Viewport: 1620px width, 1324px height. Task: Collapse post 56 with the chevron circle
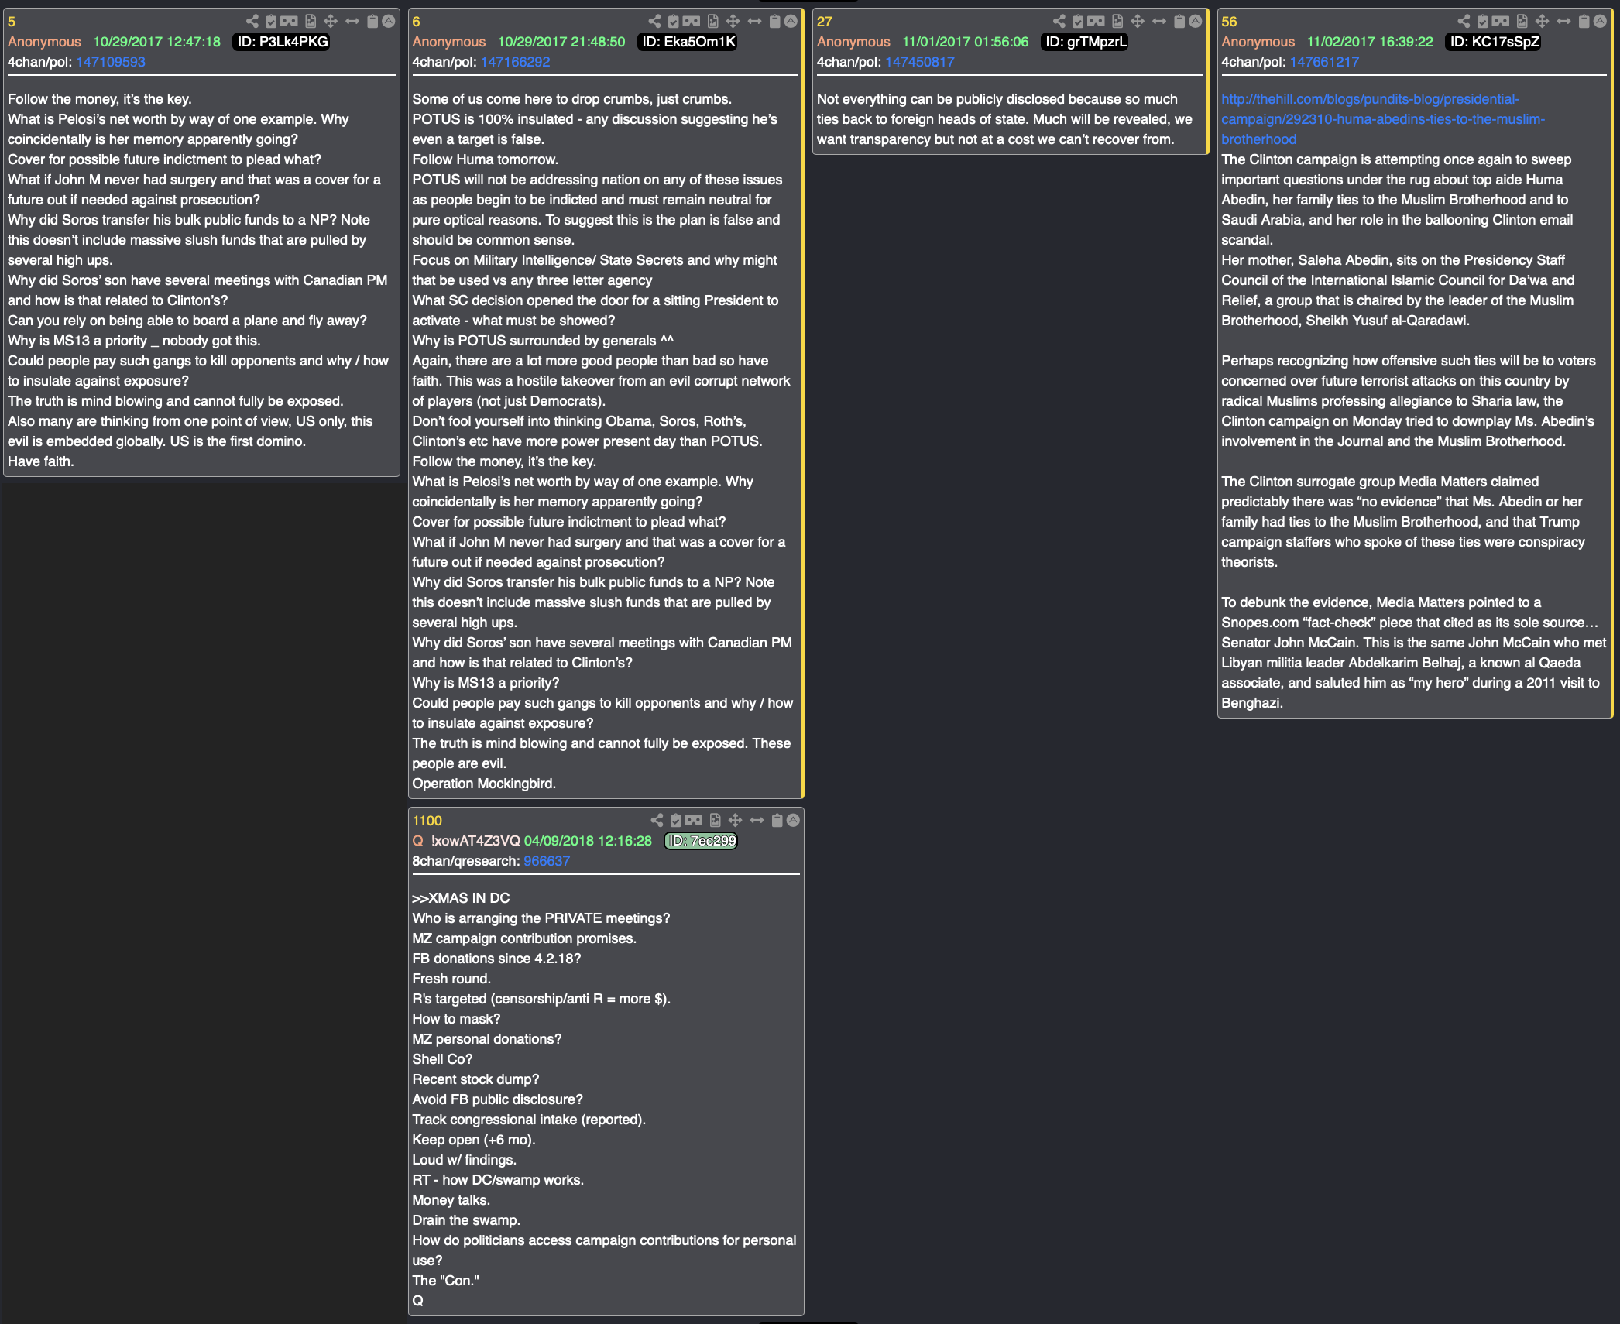tap(1600, 21)
